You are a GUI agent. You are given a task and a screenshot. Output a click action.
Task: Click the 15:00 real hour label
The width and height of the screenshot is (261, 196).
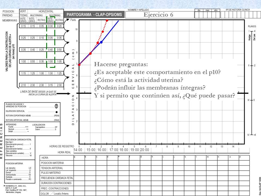click(x=91, y=150)
